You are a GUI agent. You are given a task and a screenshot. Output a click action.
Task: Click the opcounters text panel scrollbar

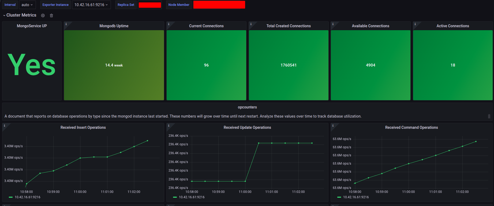[x=489, y=116]
